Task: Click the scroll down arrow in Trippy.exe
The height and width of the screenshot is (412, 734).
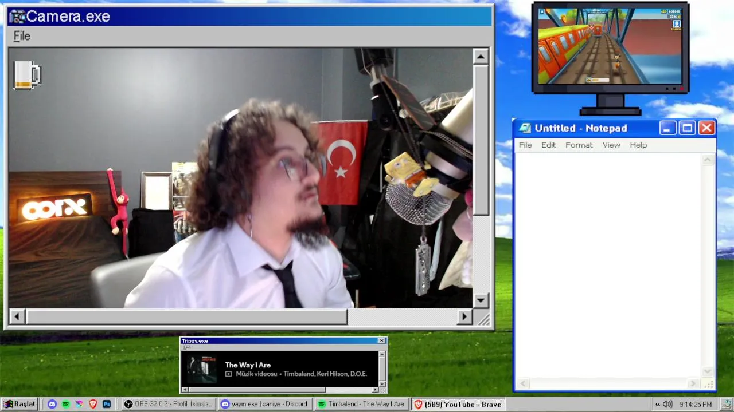Action: 382,384
